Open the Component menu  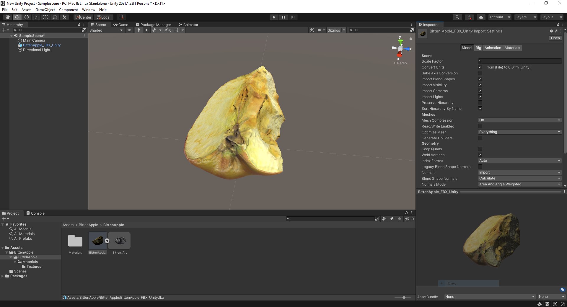[69, 10]
